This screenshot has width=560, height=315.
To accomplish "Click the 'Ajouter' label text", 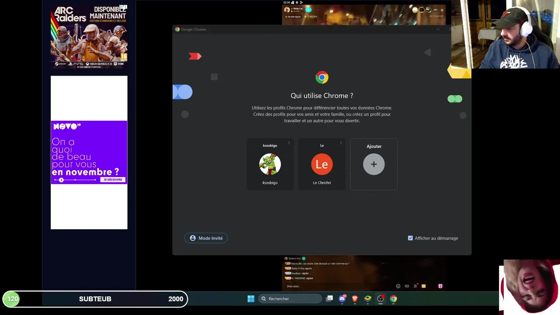I will tap(374, 146).
